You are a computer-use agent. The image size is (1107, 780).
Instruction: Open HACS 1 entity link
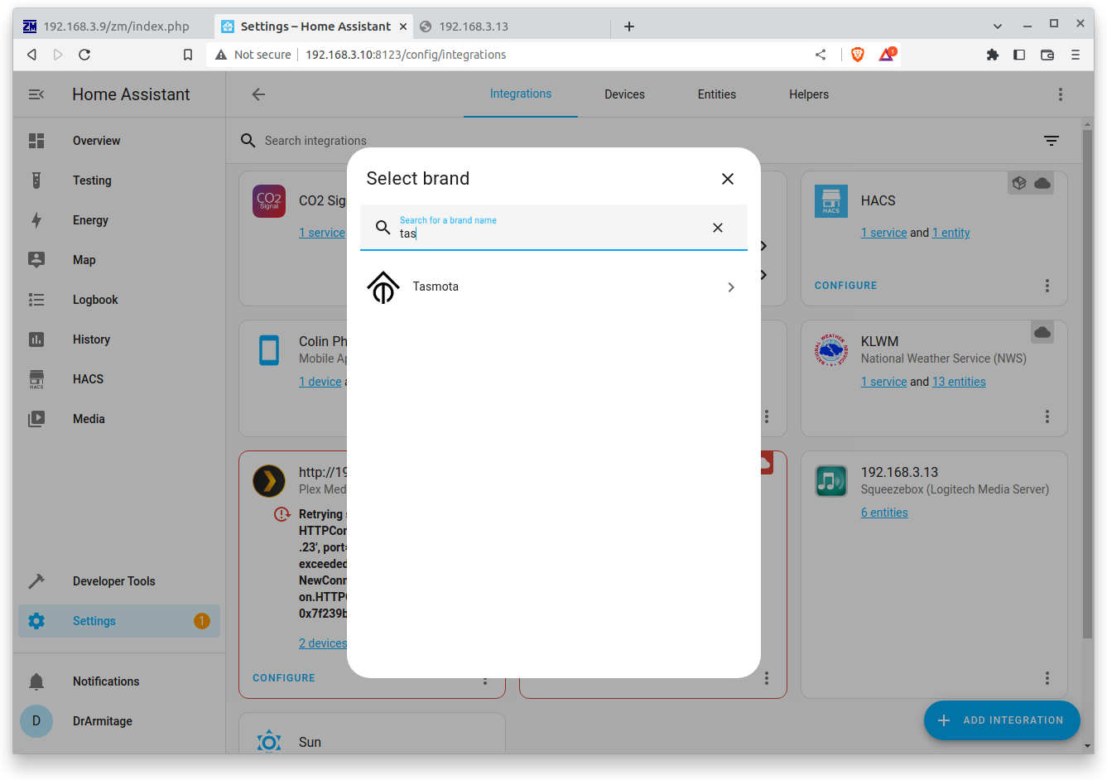coord(951,233)
